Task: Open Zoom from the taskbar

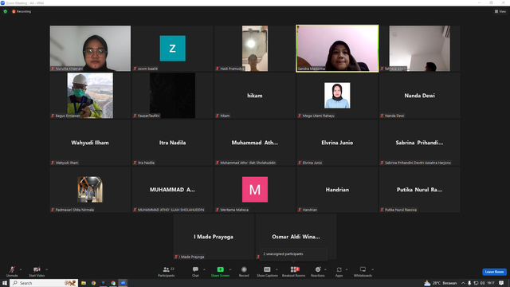Action: click(x=123, y=283)
